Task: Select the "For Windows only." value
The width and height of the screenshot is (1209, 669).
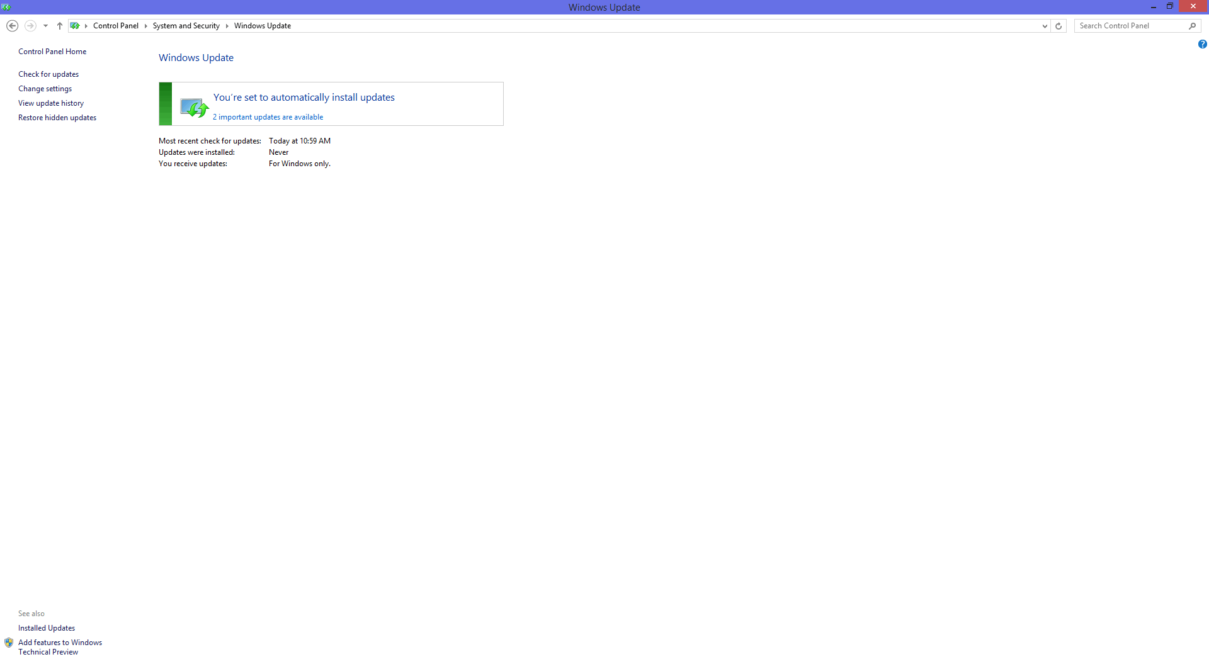Action: [x=300, y=164]
